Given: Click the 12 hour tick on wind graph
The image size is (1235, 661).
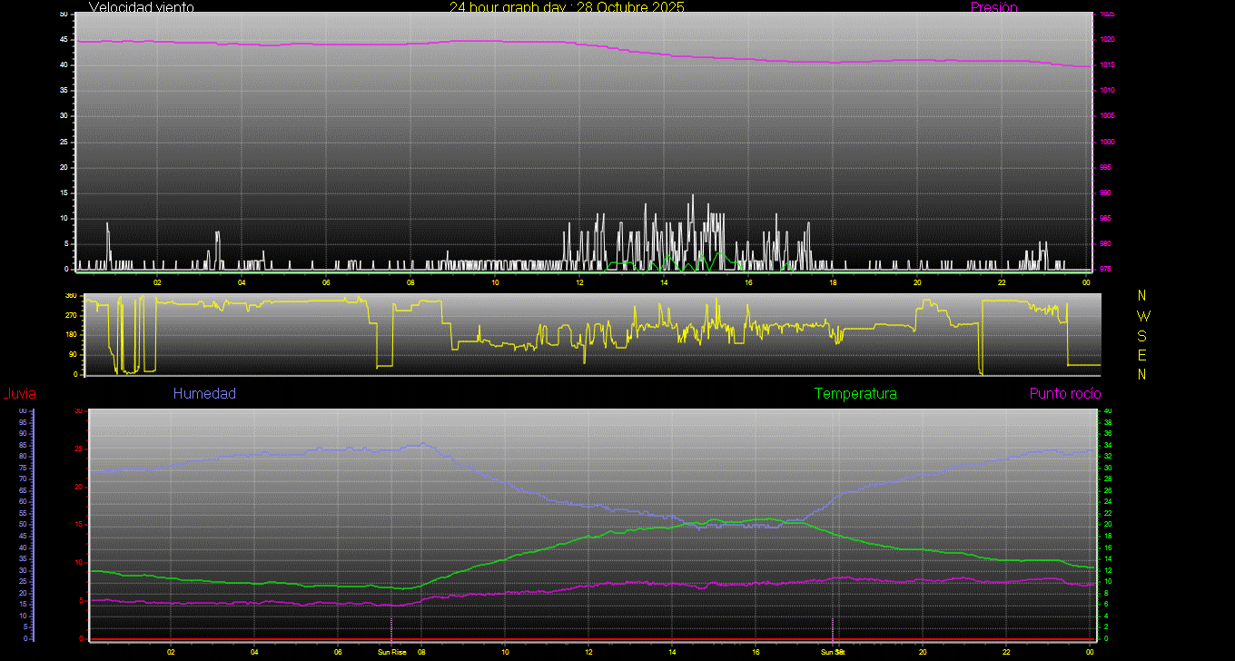Looking at the screenshot, I should pyautogui.click(x=579, y=281).
